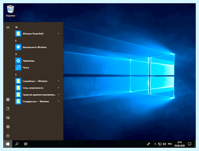The width and height of the screenshot is (199, 151).
Task: Open Settings gear in Start sidebar
Action: pyautogui.click(x=8, y=127)
